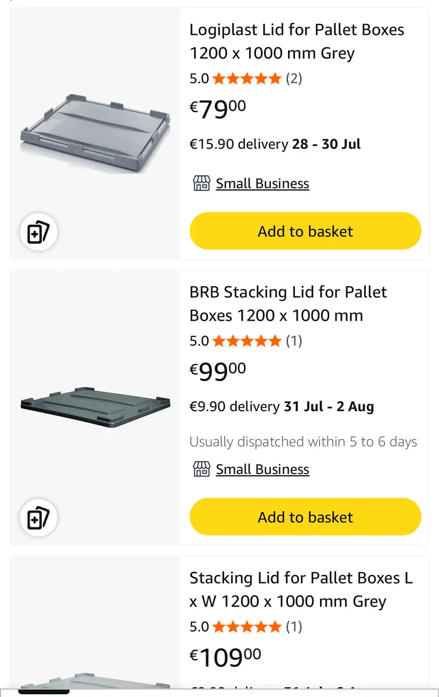Click the star rating of Logiplast Lid
Viewport: 439px width, 697px height.
pos(247,78)
